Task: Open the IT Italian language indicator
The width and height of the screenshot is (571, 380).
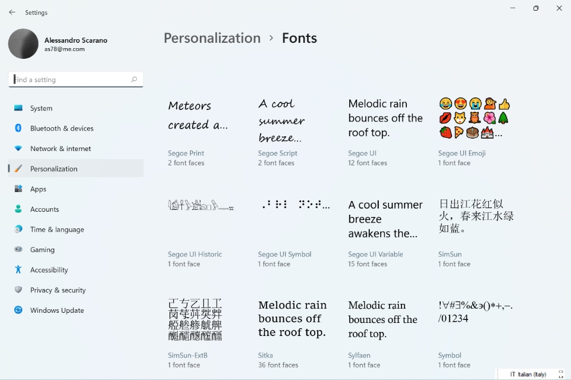Action: (528, 374)
